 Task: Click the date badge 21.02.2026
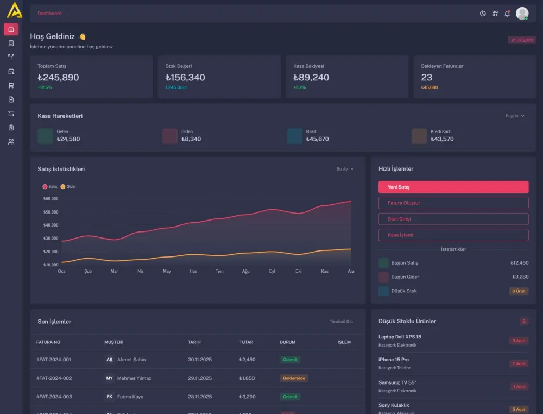click(x=522, y=40)
